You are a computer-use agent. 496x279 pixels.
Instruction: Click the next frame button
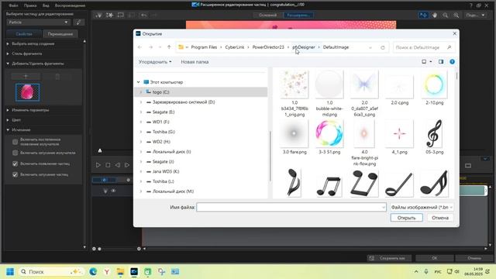[x=127, y=165]
